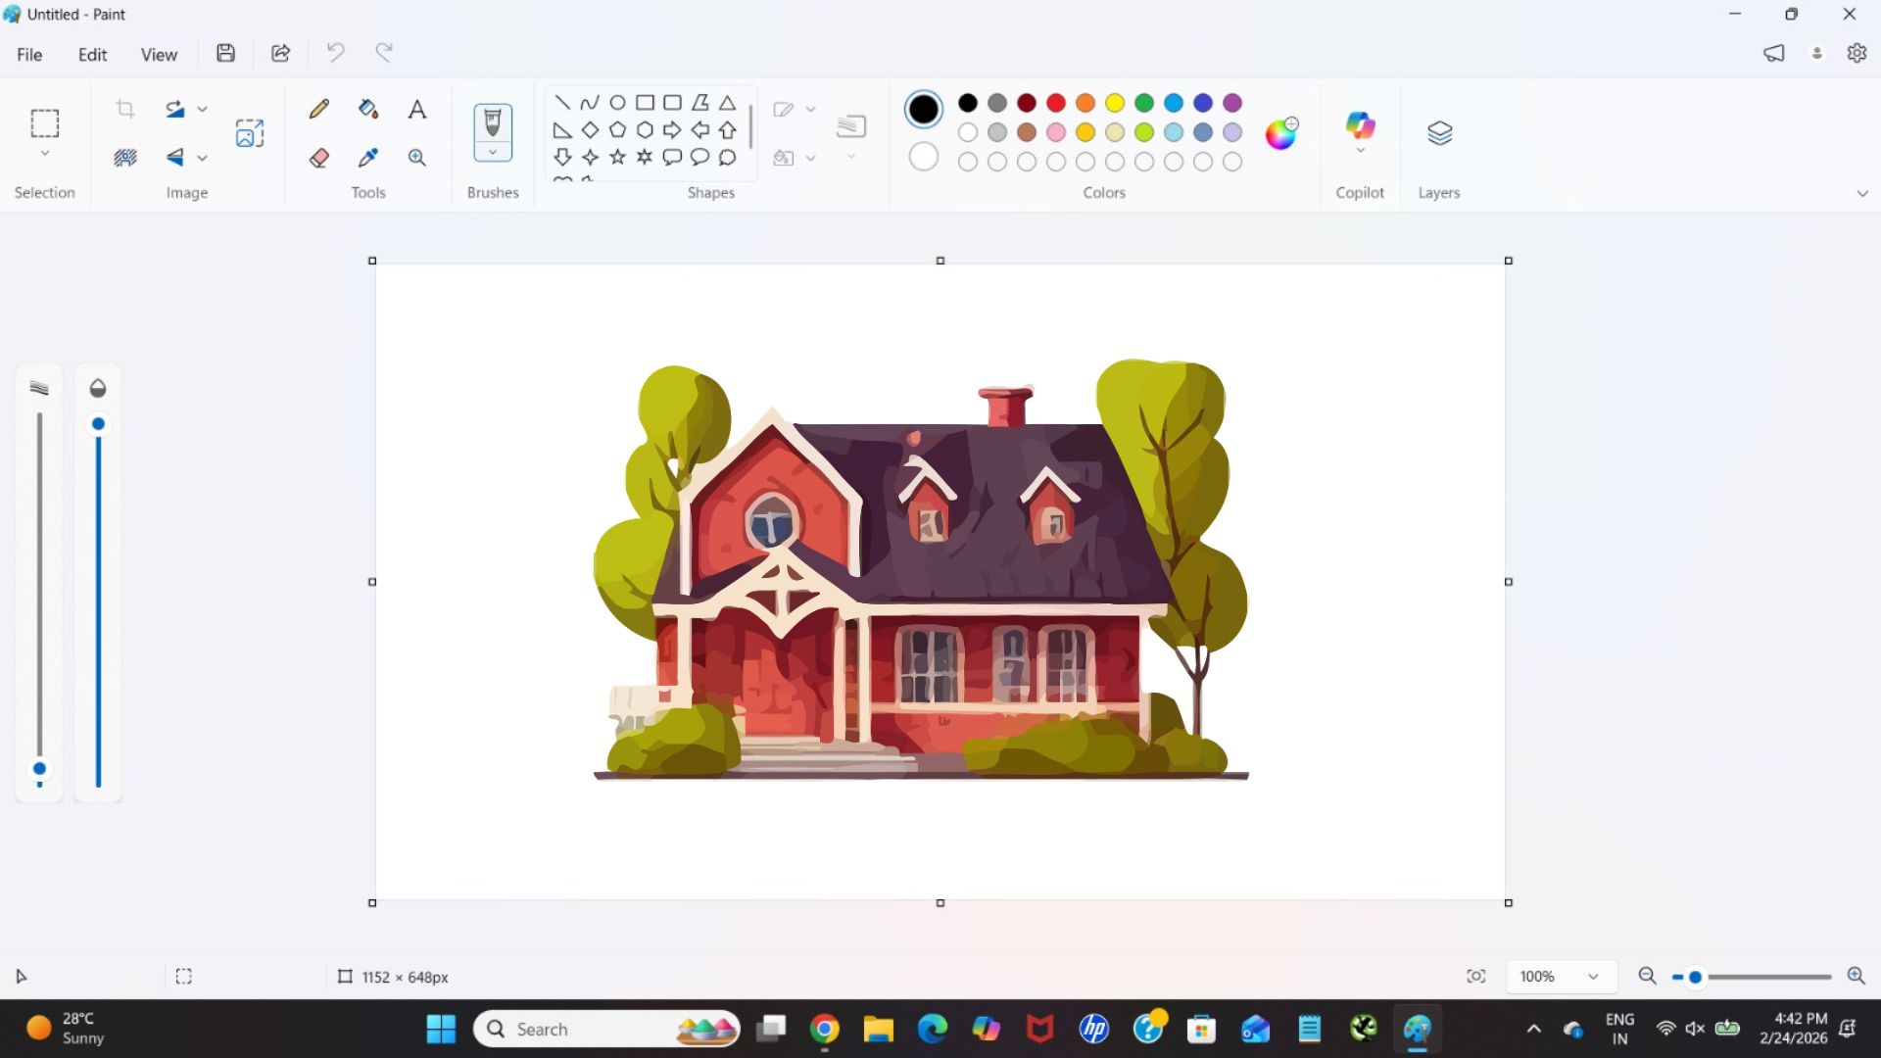The width and height of the screenshot is (1881, 1058).
Task: Pick the Color picker eyedropper tool
Action: (368, 158)
